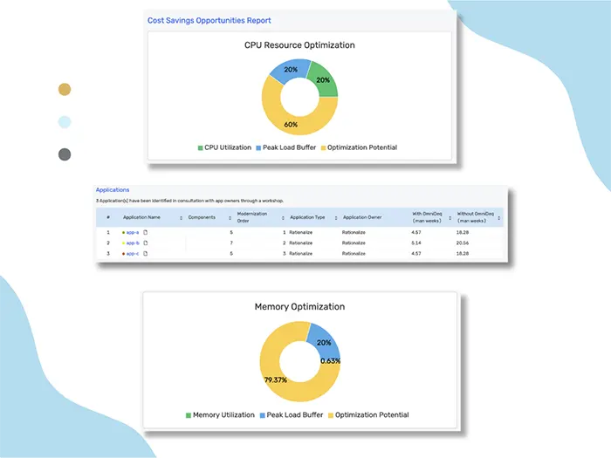Sort by With OmniDeq column sort arrows
This screenshot has height=458, width=611.
450,217
